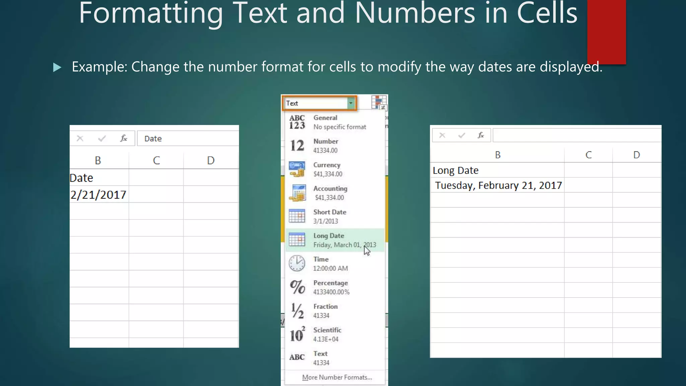
Task: Select the Accounting calculator icon
Action: pyautogui.click(x=297, y=193)
